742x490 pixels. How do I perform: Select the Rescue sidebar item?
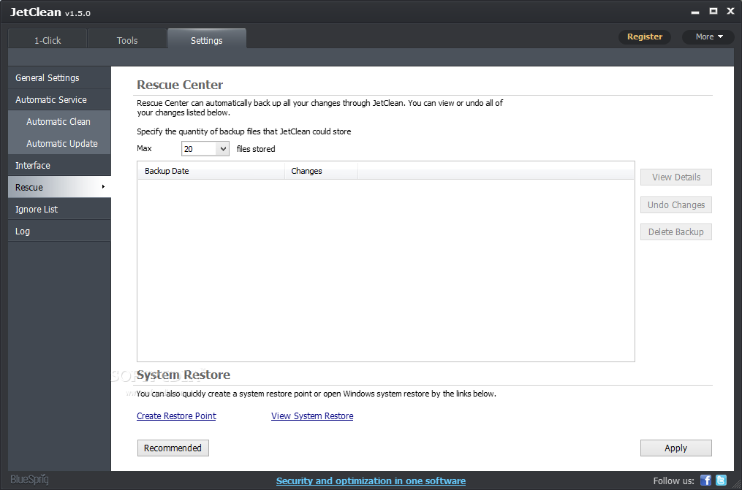pos(59,187)
